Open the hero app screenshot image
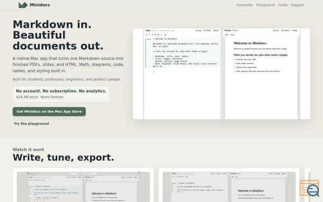This screenshot has width=323, height=202. 221,74
